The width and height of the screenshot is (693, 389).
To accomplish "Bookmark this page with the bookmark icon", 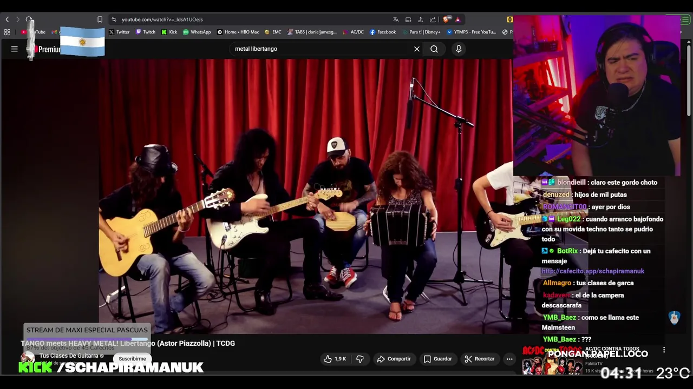I will (100, 19).
